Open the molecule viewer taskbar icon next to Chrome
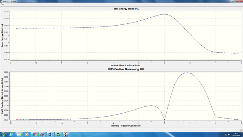The image size is (243, 137). tap(42, 135)
